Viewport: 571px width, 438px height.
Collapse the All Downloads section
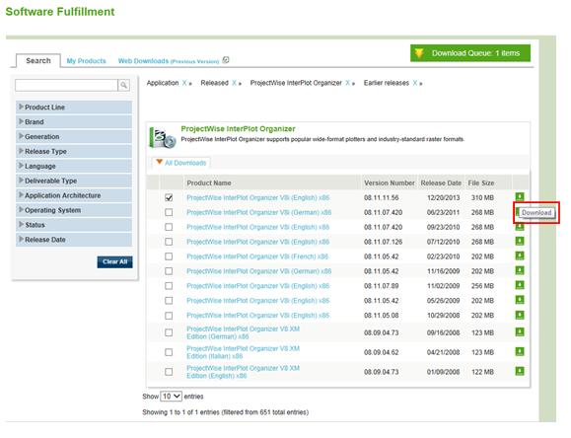click(x=181, y=163)
